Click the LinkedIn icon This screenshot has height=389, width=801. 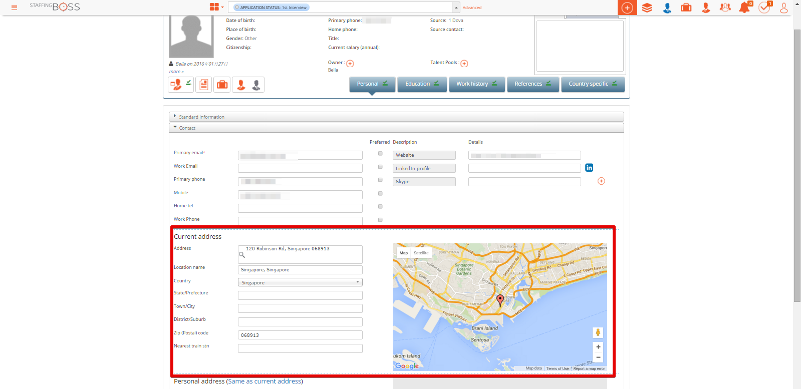(589, 168)
